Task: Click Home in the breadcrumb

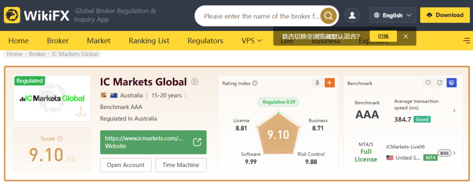Action: click(15, 54)
